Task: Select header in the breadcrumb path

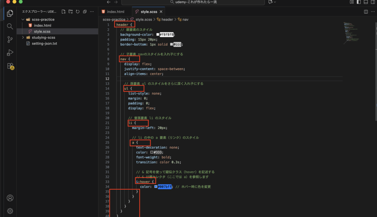Action: point(167,19)
